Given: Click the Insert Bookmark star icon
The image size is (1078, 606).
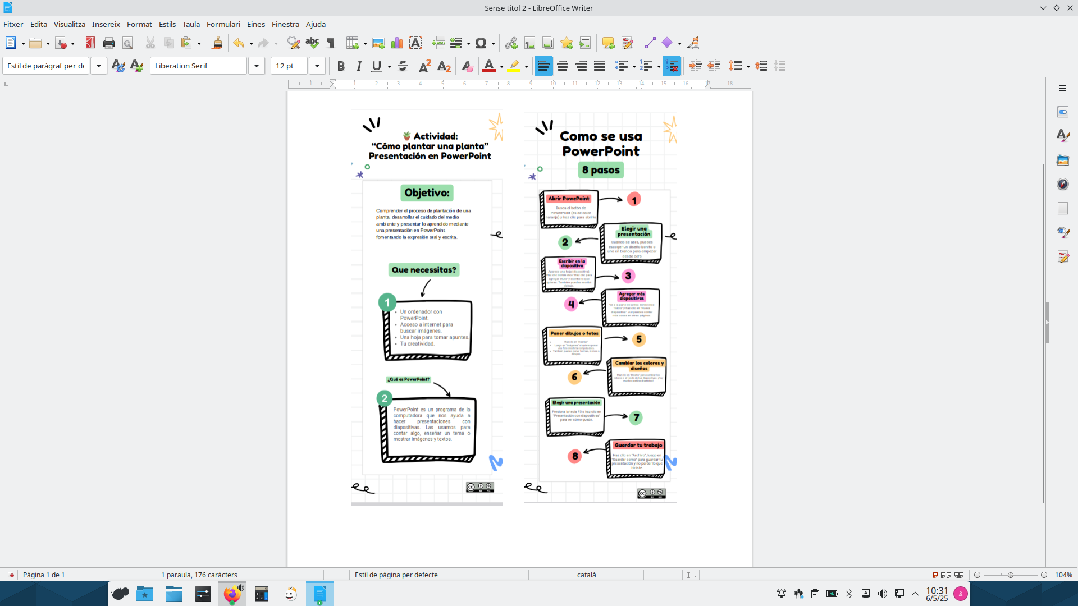Looking at the screenshot, I should (x=567, y=43).
